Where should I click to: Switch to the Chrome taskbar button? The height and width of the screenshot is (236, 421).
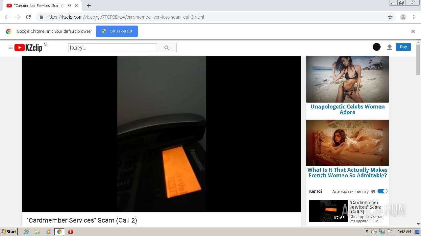click(59, 232)
